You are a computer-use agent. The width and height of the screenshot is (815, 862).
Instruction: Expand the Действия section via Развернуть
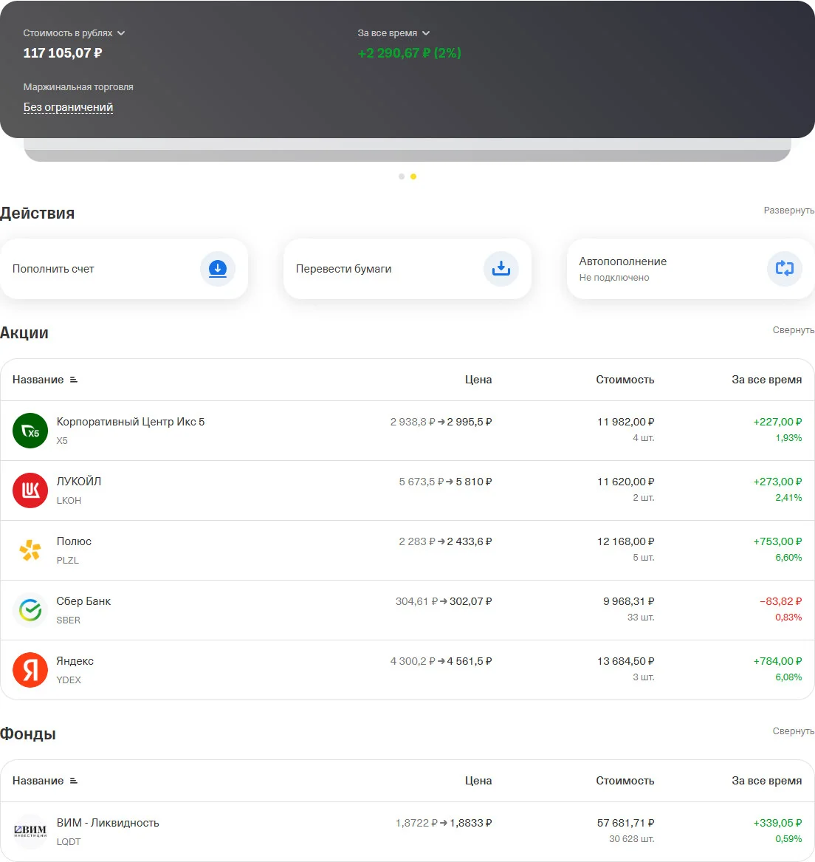(789, 211)
